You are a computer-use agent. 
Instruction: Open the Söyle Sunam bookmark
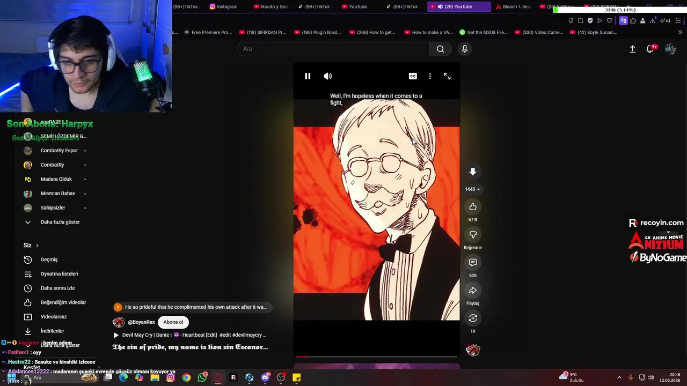point(593,32)
